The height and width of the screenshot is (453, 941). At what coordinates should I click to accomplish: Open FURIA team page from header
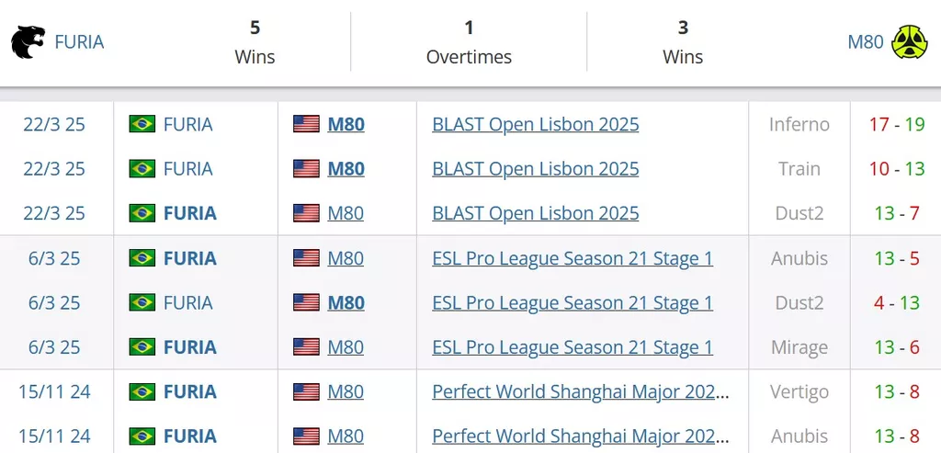coord(79,42)
